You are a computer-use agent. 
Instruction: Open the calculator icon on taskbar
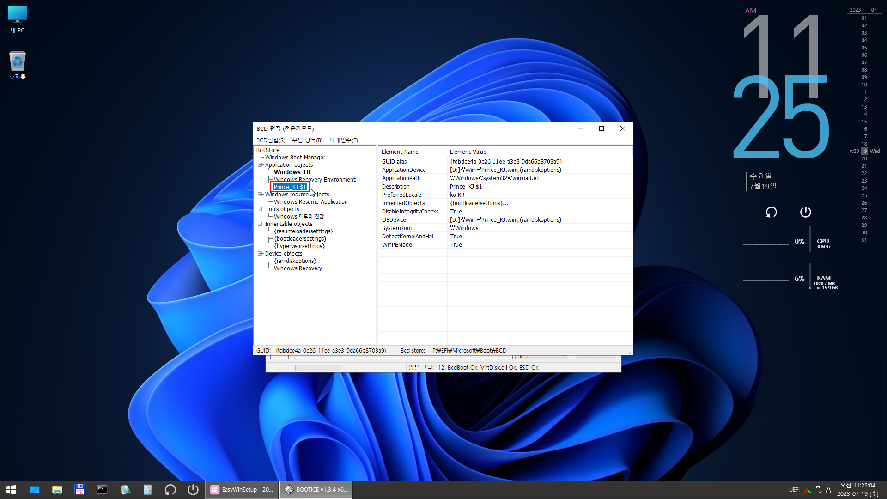[147, 490]
